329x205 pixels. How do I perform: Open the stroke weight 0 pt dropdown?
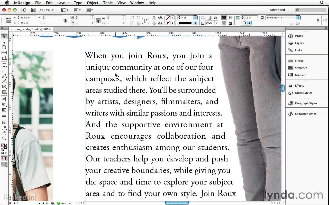pos(195,18)
